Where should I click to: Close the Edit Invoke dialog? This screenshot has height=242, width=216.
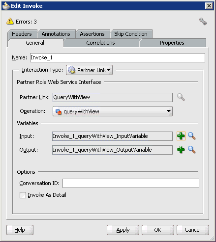coord(209,6)
